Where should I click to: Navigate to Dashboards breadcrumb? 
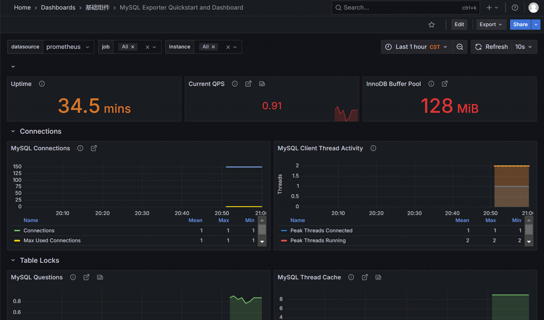click(58, 7)
